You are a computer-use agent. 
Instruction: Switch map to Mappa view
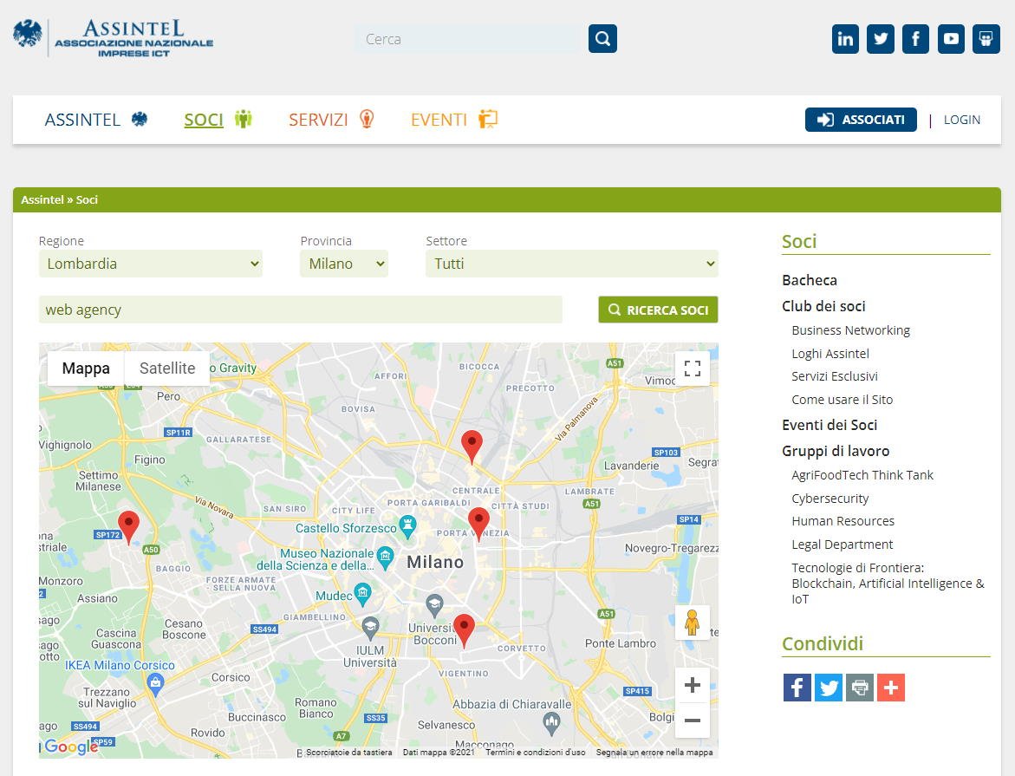coord(86,368)
